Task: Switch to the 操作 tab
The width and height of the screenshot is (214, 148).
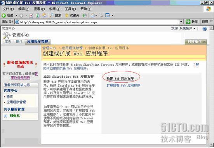Action: click(19, 42)
